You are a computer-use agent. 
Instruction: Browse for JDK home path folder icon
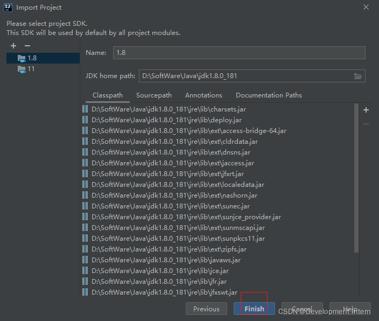coord(358,76)
